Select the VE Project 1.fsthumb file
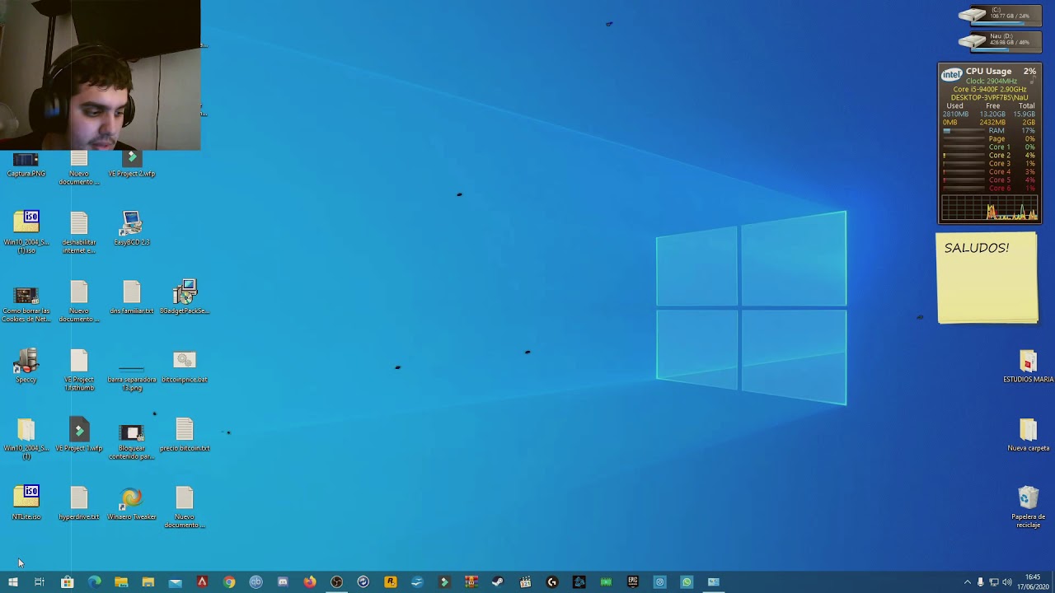This screenshot has height=593, width=1055. click(79, 370)
